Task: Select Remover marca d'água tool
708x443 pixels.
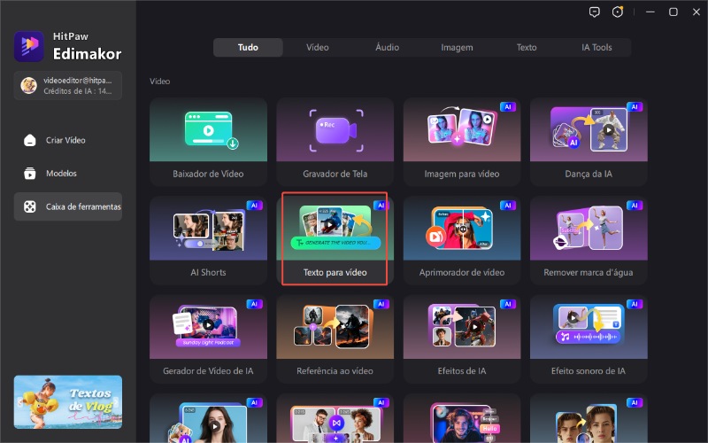Action: click(589, 240)
